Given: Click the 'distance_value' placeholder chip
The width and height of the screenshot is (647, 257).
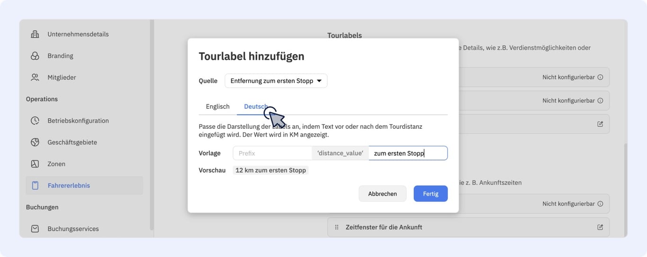Looking at the screenshot, I should point(340,153).
